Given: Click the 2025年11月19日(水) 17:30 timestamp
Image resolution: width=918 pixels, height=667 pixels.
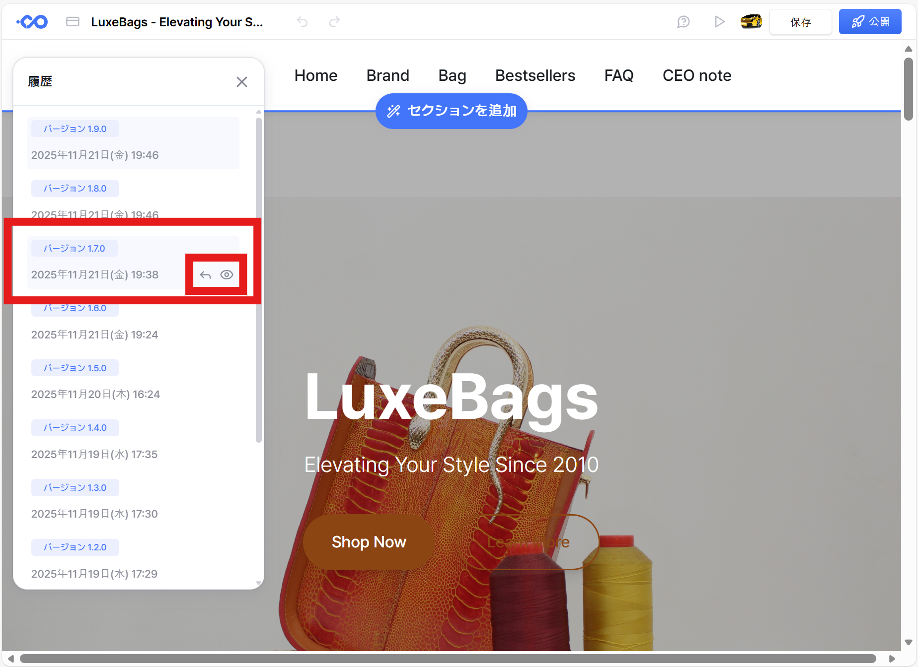Looking at the screenshot, I should tap(94, 514).
